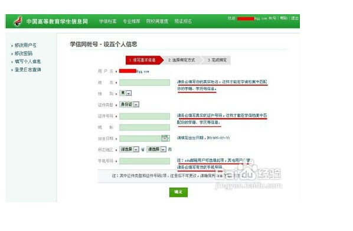Open the 专业推荐 navigation menu
Viewport: 353px width, 231px height.
[132, 21]
